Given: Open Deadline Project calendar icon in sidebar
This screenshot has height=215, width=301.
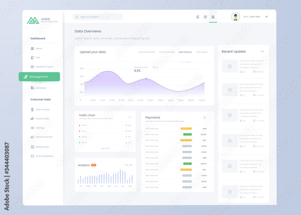Looking at the screenshot, I should [x=32, y=67].
